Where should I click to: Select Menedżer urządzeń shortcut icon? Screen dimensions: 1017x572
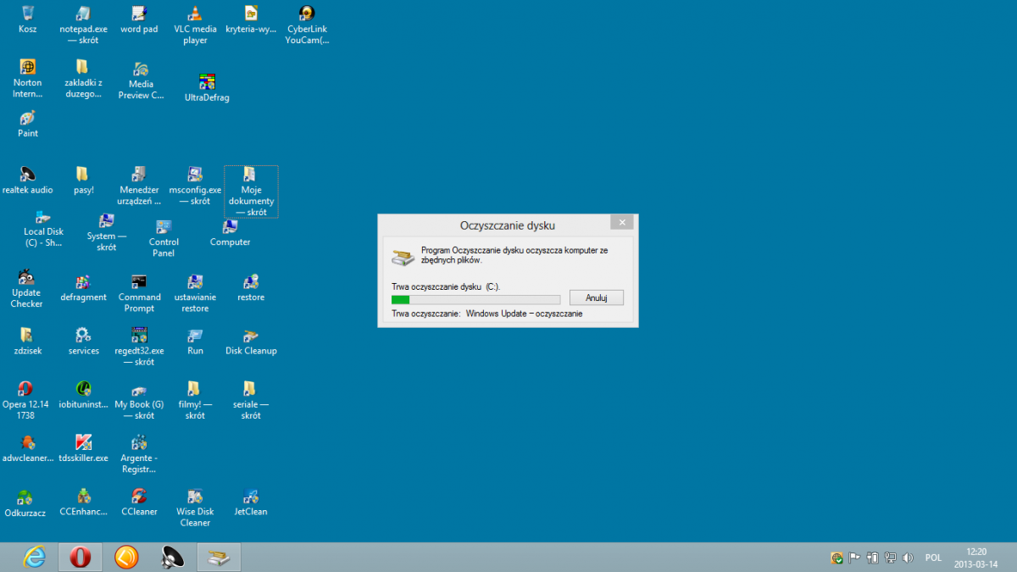click(x=139, y=174)
